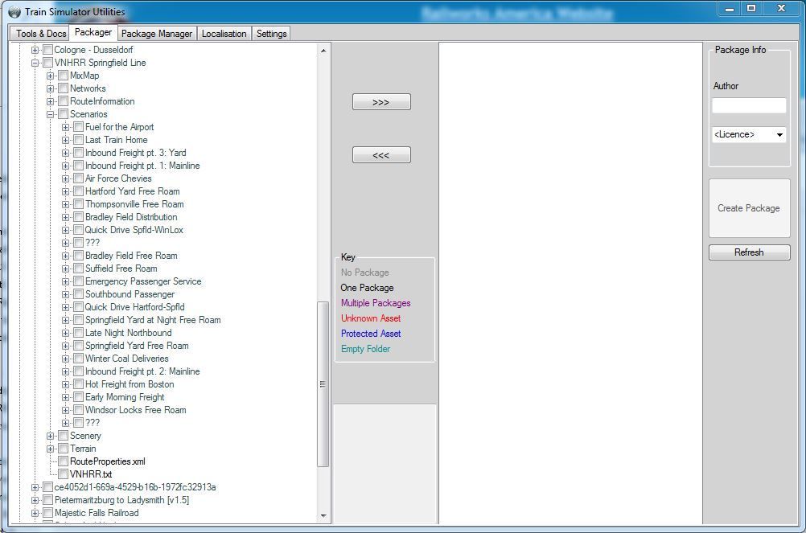This screenshot has height=533, width=806.
Task: Expand the Networks folder
Action: [51, 88]
